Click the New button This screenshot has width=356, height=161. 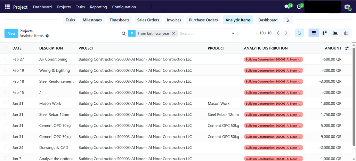pos(11,33)
